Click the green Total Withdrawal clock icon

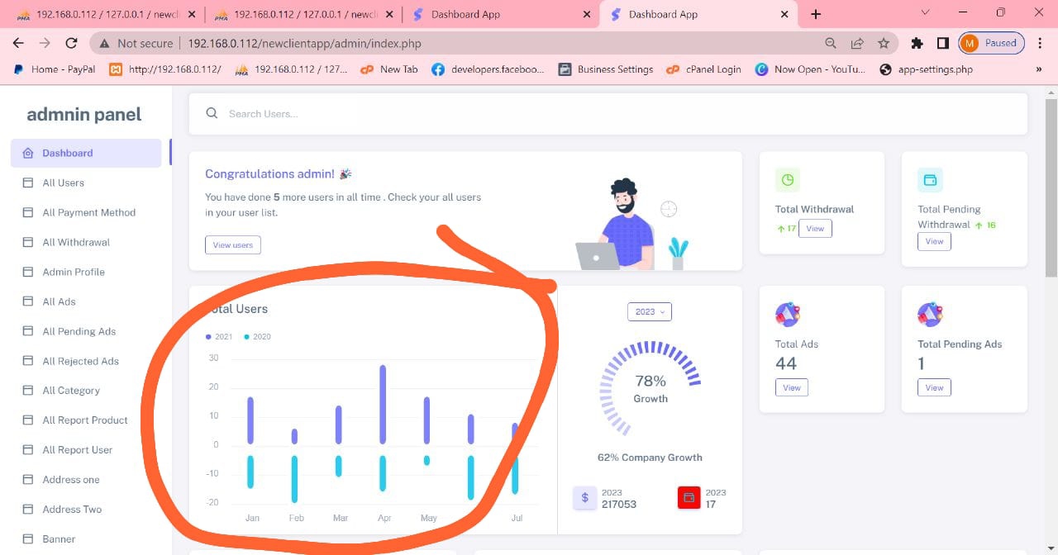pyautogui.click(x=788, y=180)
